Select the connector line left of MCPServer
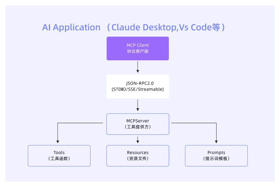 [x=80, y=123]
